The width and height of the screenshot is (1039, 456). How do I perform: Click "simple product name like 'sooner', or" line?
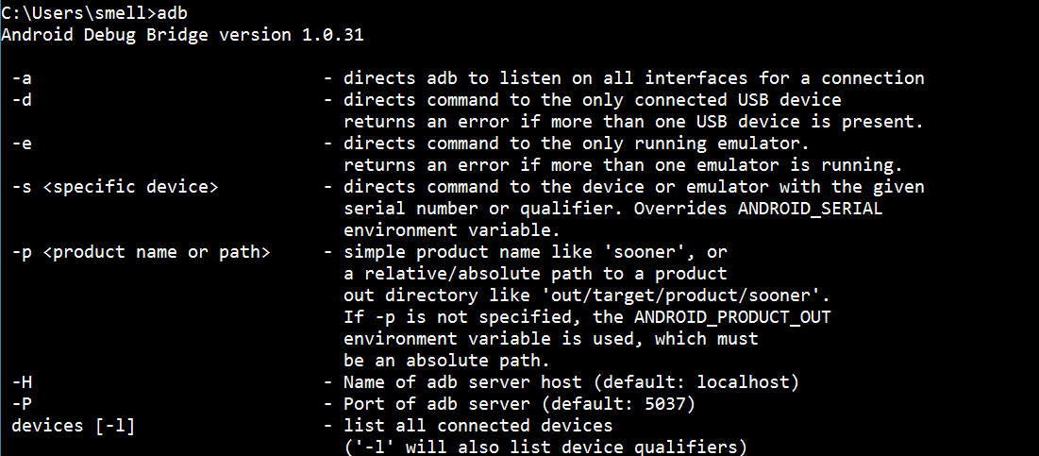535,252
